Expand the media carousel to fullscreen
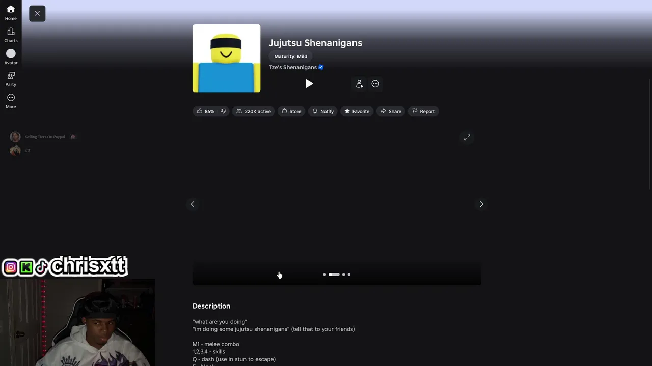Viewport: 652px width, 366px height. (x=467, y=138)
